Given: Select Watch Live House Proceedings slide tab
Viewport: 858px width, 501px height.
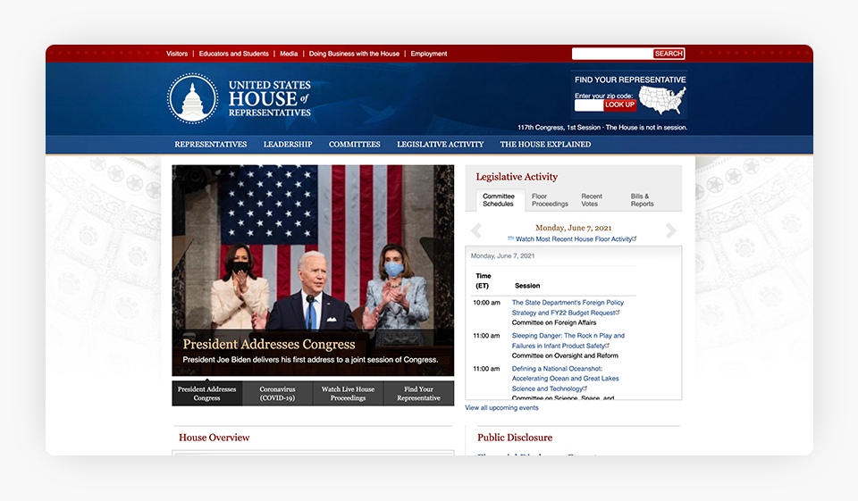Looking at the screenshot, I should [348, 394].
